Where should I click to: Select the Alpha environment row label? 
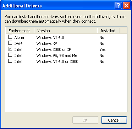point(19,37)
